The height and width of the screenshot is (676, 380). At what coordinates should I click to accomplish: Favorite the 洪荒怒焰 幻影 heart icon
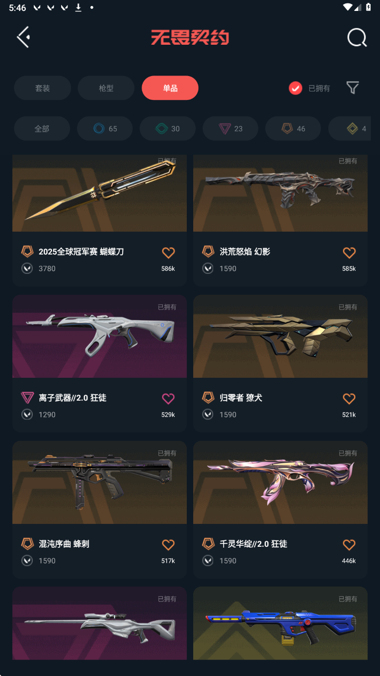[349, 253]
